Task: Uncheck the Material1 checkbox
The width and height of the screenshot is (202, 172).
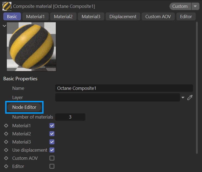Action: coord(52,126)
